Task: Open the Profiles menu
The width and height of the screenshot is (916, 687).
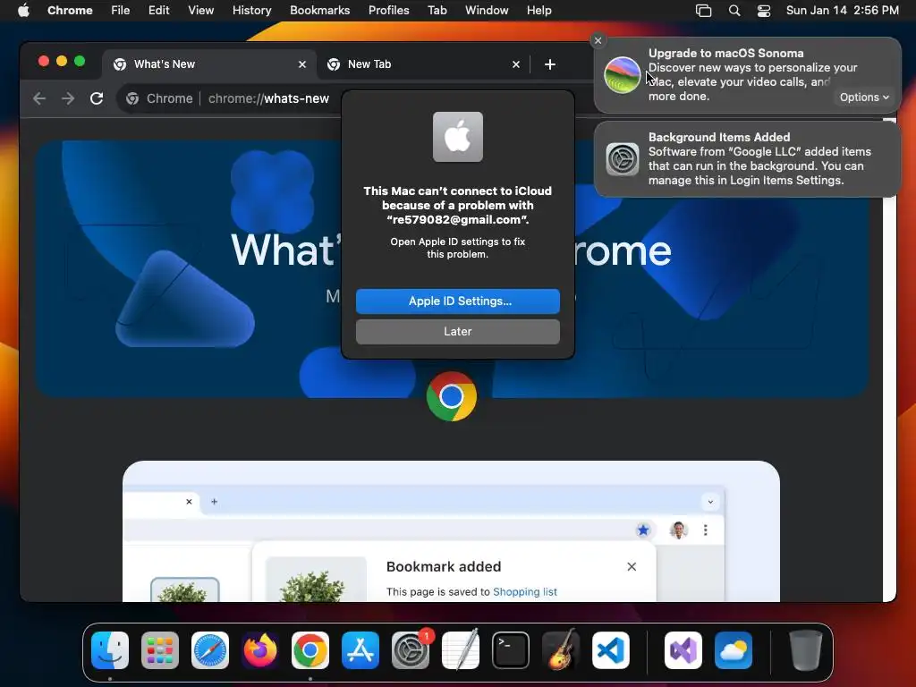Action: click(388, 11)
